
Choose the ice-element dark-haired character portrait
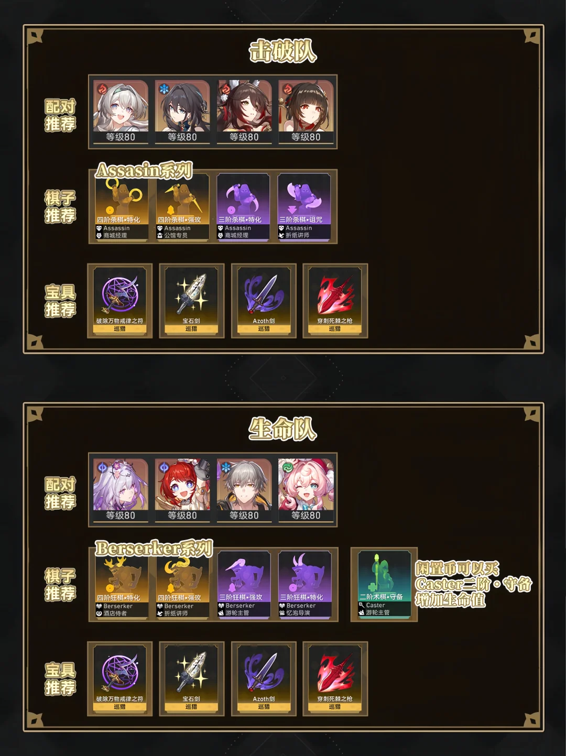click(182, 112)
